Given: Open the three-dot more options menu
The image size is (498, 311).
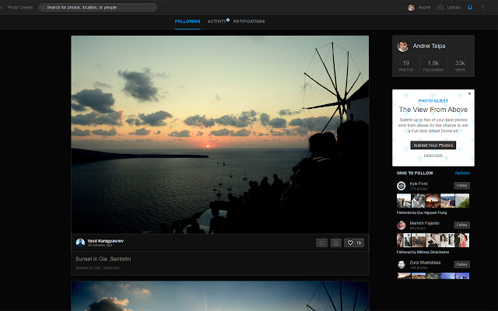Looking at the screenshot, I should (482, 7).
